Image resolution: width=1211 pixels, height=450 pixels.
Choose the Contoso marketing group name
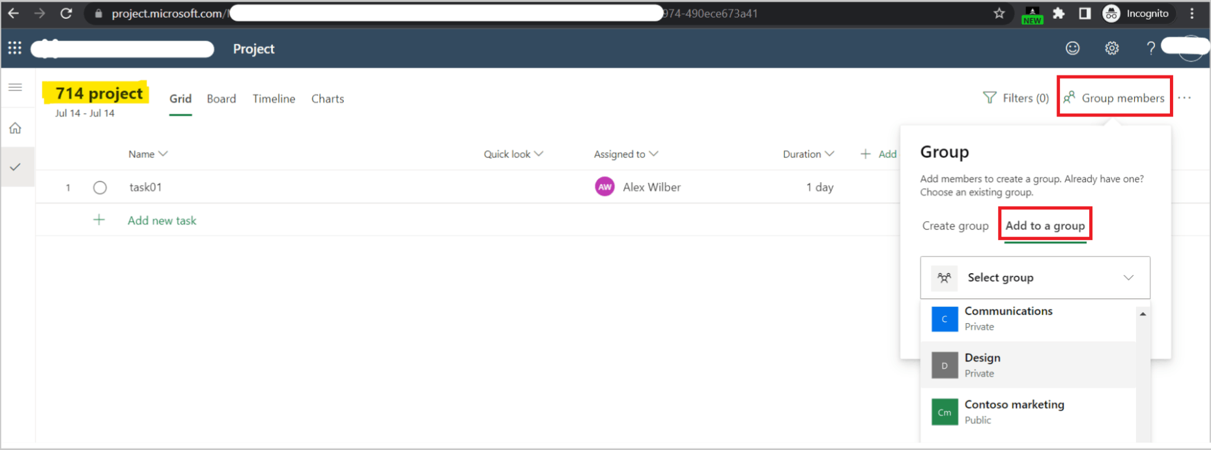(1014, 404)
